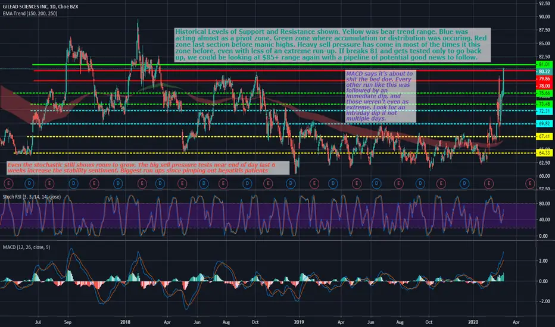Open the upcoming earnings marker after Apr 2020
This screenshot has height=327, width=555.
[x=530, y=184]
